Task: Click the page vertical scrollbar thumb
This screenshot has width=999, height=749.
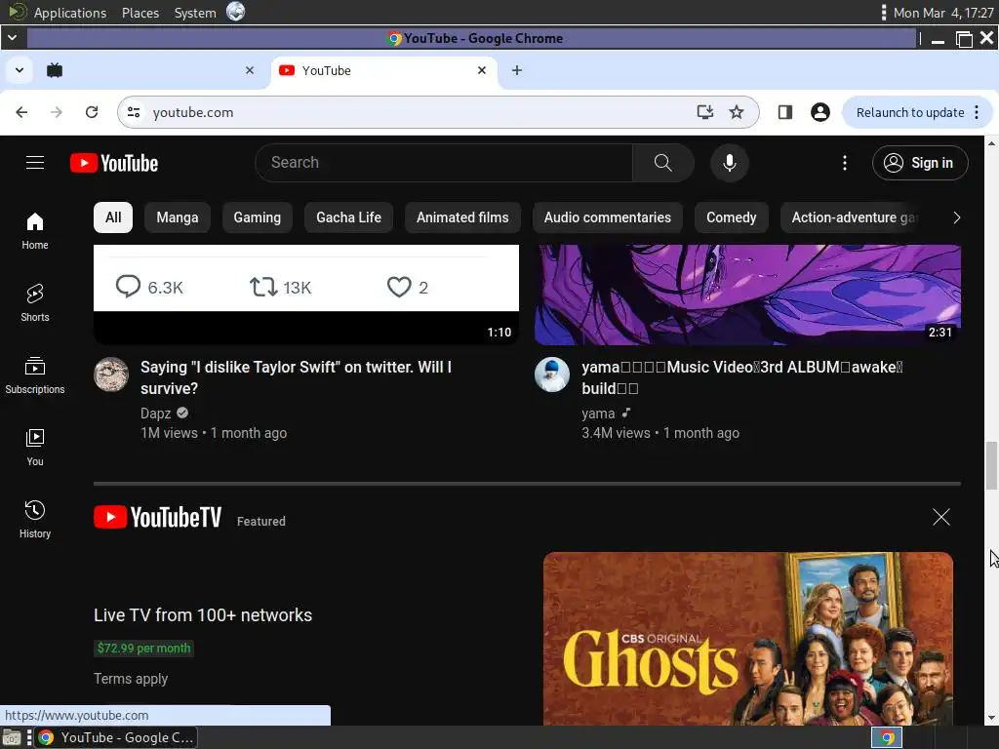Action: (991, 465)
